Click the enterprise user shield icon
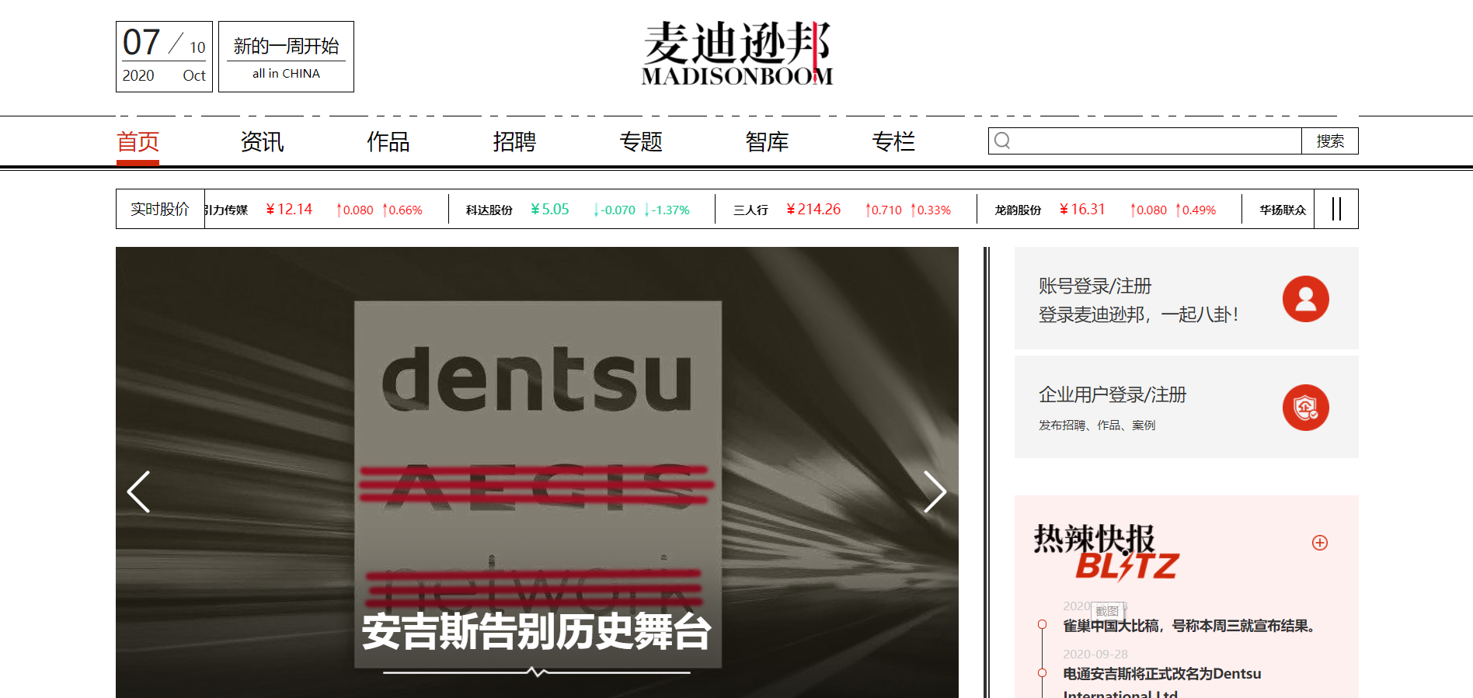The height and width of the screenshot is (698, 1473). [x=1305, y=408]
